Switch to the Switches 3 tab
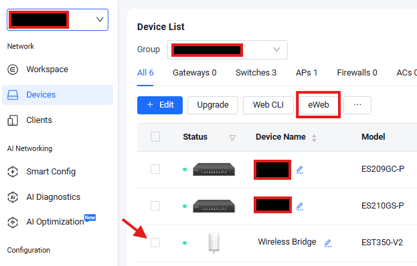This screenshot has height=266, width=417. (256, 73)
